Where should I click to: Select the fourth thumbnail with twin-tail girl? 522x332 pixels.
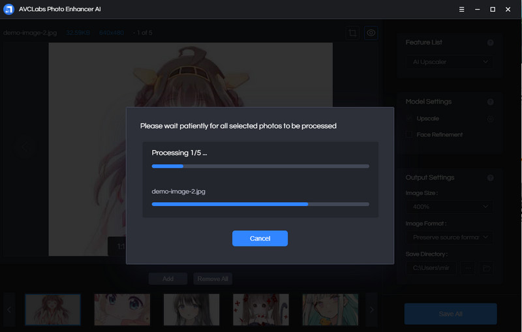click(x=260, y=309)
